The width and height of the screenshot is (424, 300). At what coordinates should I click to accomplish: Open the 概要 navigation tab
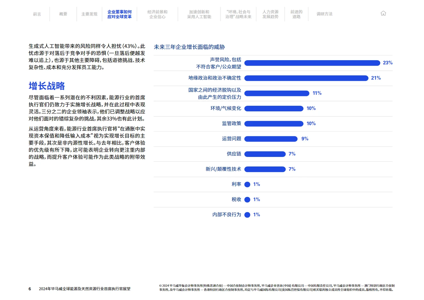pyautogui.click(x=63, y=14)
